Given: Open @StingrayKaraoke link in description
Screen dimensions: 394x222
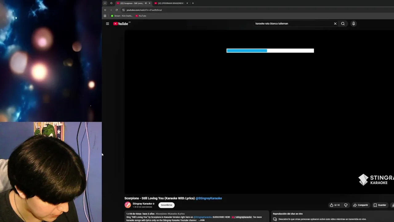Looking at the screenshot, I should (x=203, y=217).
